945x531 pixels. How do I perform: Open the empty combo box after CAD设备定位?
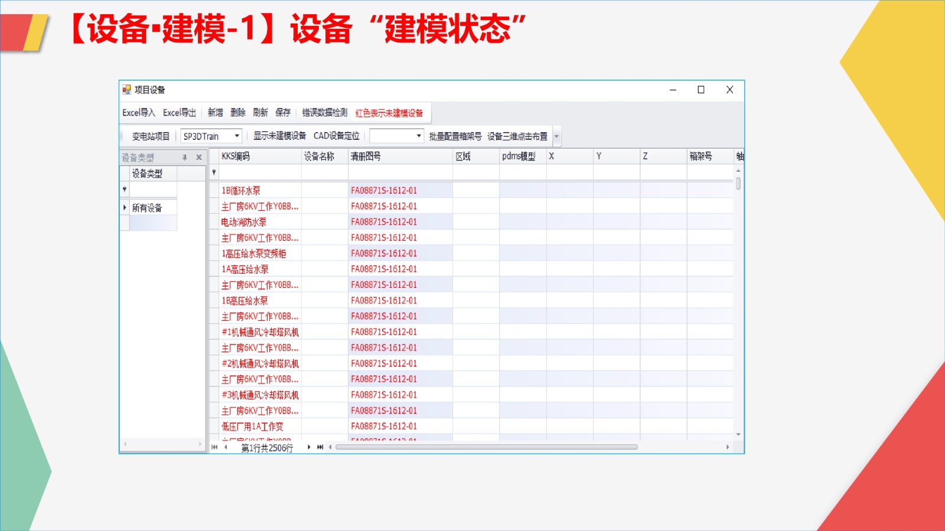click(418, 136)
